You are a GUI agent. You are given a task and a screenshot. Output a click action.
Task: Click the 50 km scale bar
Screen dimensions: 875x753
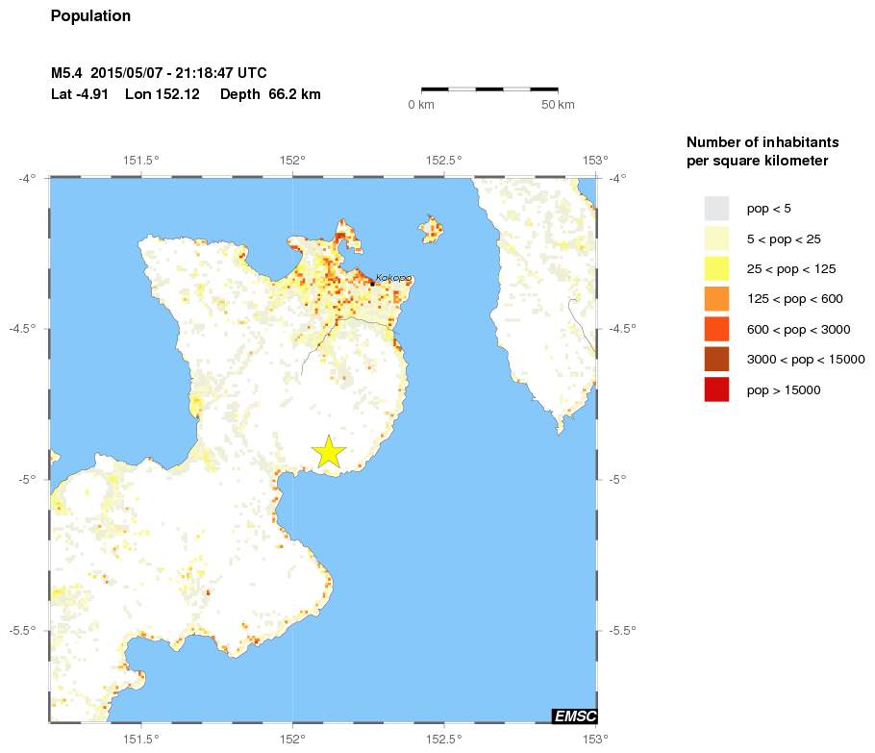coord(489,89)
